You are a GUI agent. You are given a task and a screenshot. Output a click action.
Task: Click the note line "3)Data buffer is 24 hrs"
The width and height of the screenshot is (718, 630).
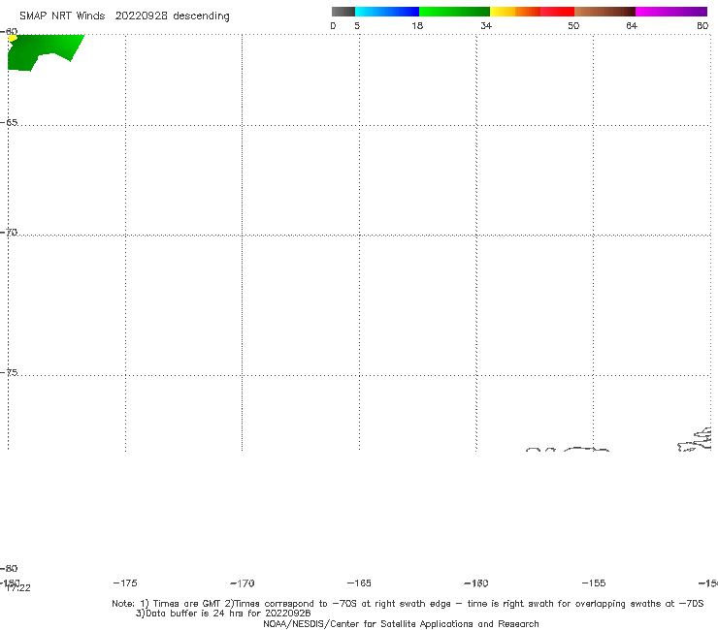(223, 614)
